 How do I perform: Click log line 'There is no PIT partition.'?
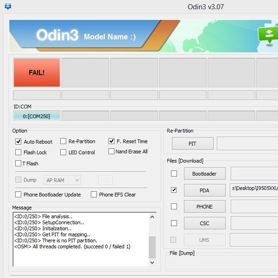(56, 240)
